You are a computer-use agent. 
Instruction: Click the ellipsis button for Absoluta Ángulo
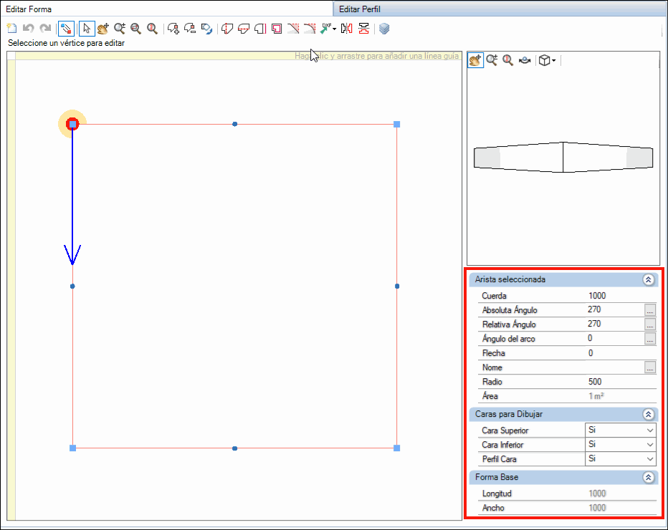click(649, 310)
